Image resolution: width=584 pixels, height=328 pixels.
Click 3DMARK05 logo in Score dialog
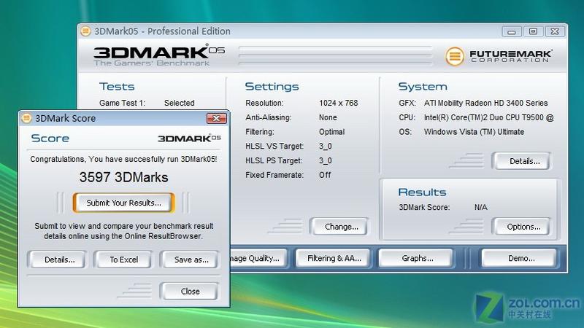click(x=189, y=138)
